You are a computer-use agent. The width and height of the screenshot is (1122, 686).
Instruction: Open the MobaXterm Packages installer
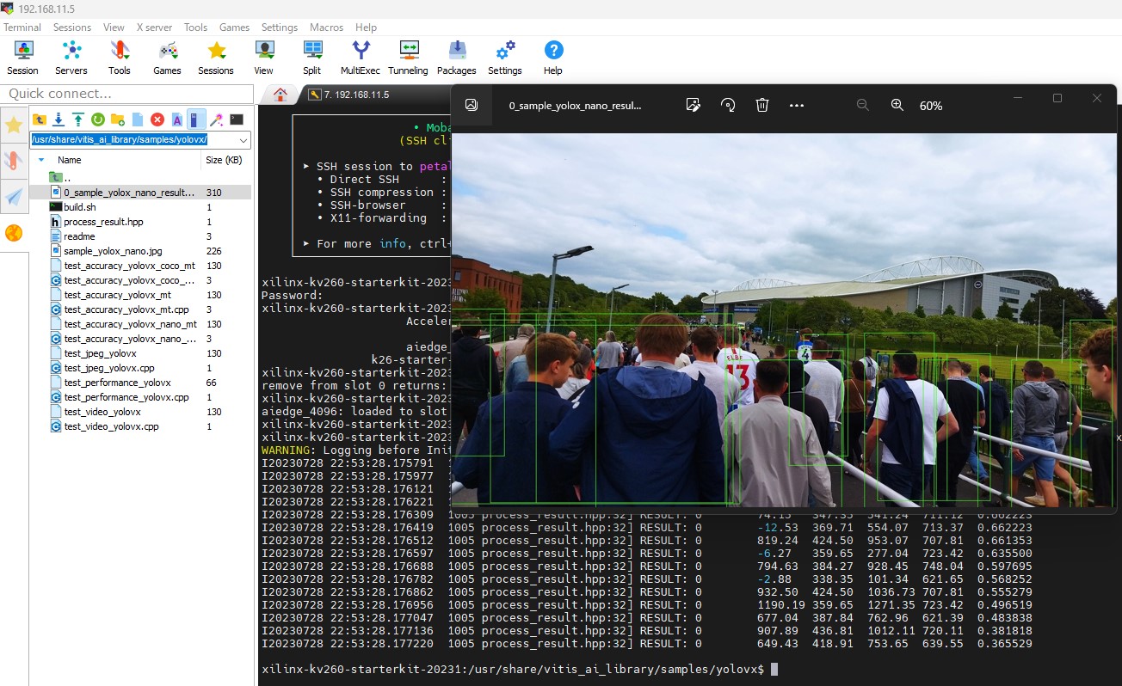tap(456, 57)
